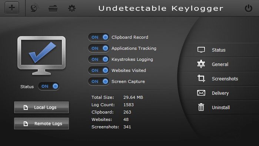The height and width of the screenshot is (146, 259).
Task: Click the large monitor checkmark image
Action: click(x=41, y=55)
